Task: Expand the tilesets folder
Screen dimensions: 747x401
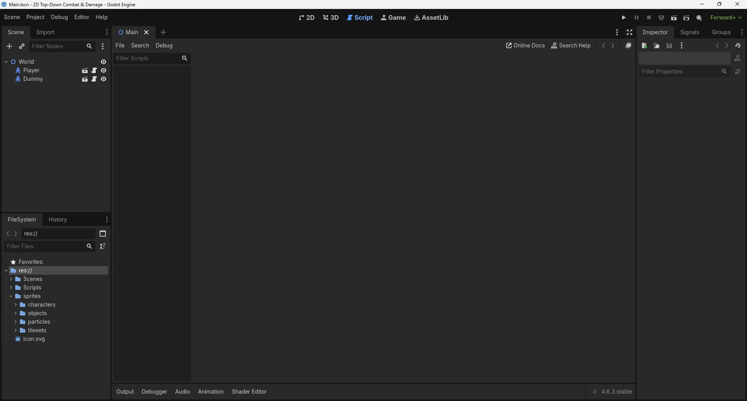Action: (16, 330)
